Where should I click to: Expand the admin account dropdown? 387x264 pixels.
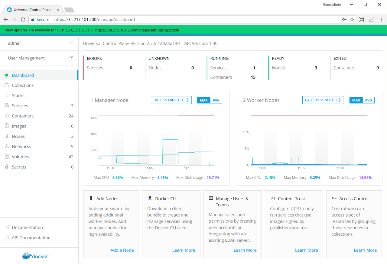[x=71, y=43]
